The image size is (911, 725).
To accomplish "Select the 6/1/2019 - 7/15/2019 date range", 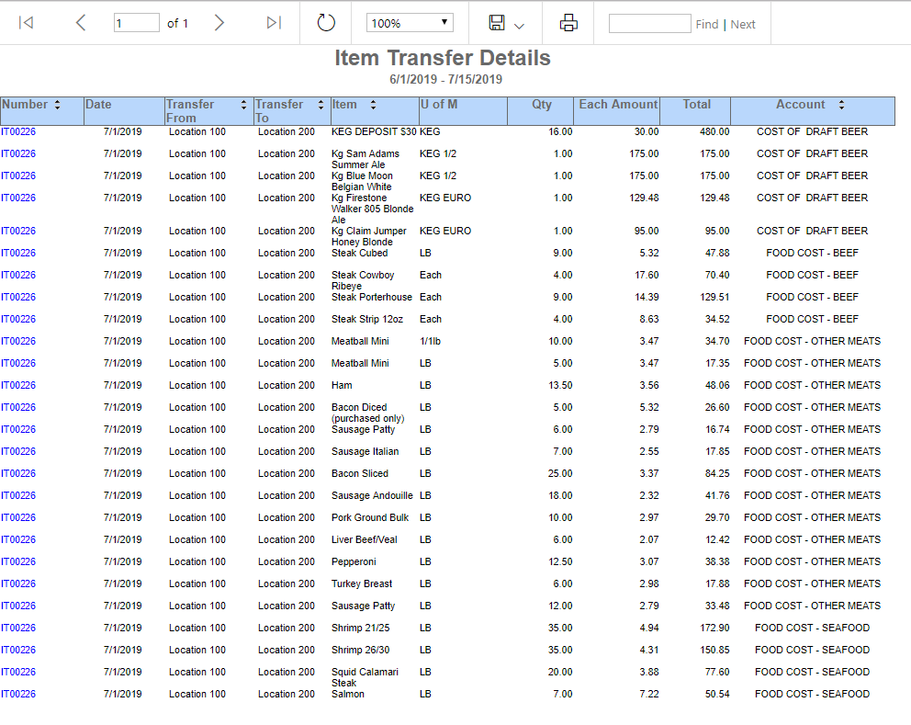I will [445, 80].
